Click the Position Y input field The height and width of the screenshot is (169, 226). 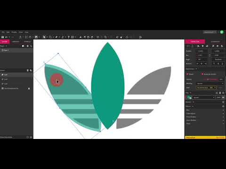(x=218, y=51)
